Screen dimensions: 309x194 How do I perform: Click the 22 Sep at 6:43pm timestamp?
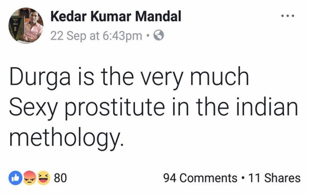[96, 36]
